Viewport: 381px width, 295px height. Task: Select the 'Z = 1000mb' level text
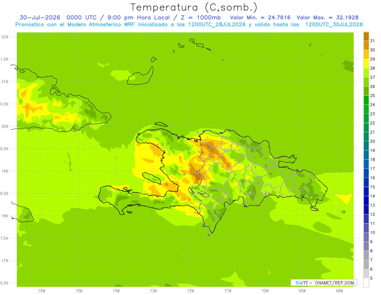coord(201,18)
